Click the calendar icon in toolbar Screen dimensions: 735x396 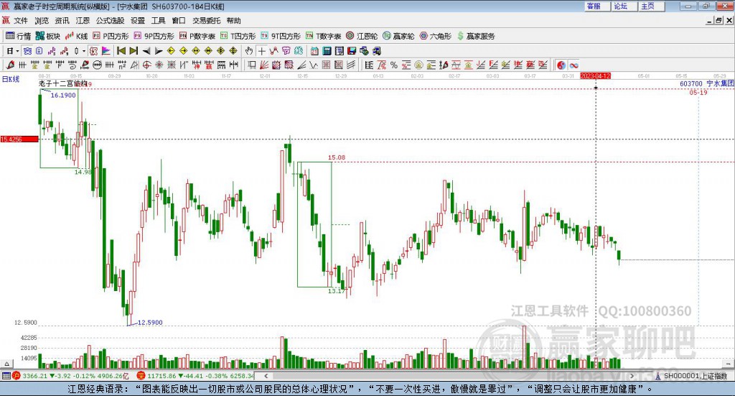click(314, 51)
